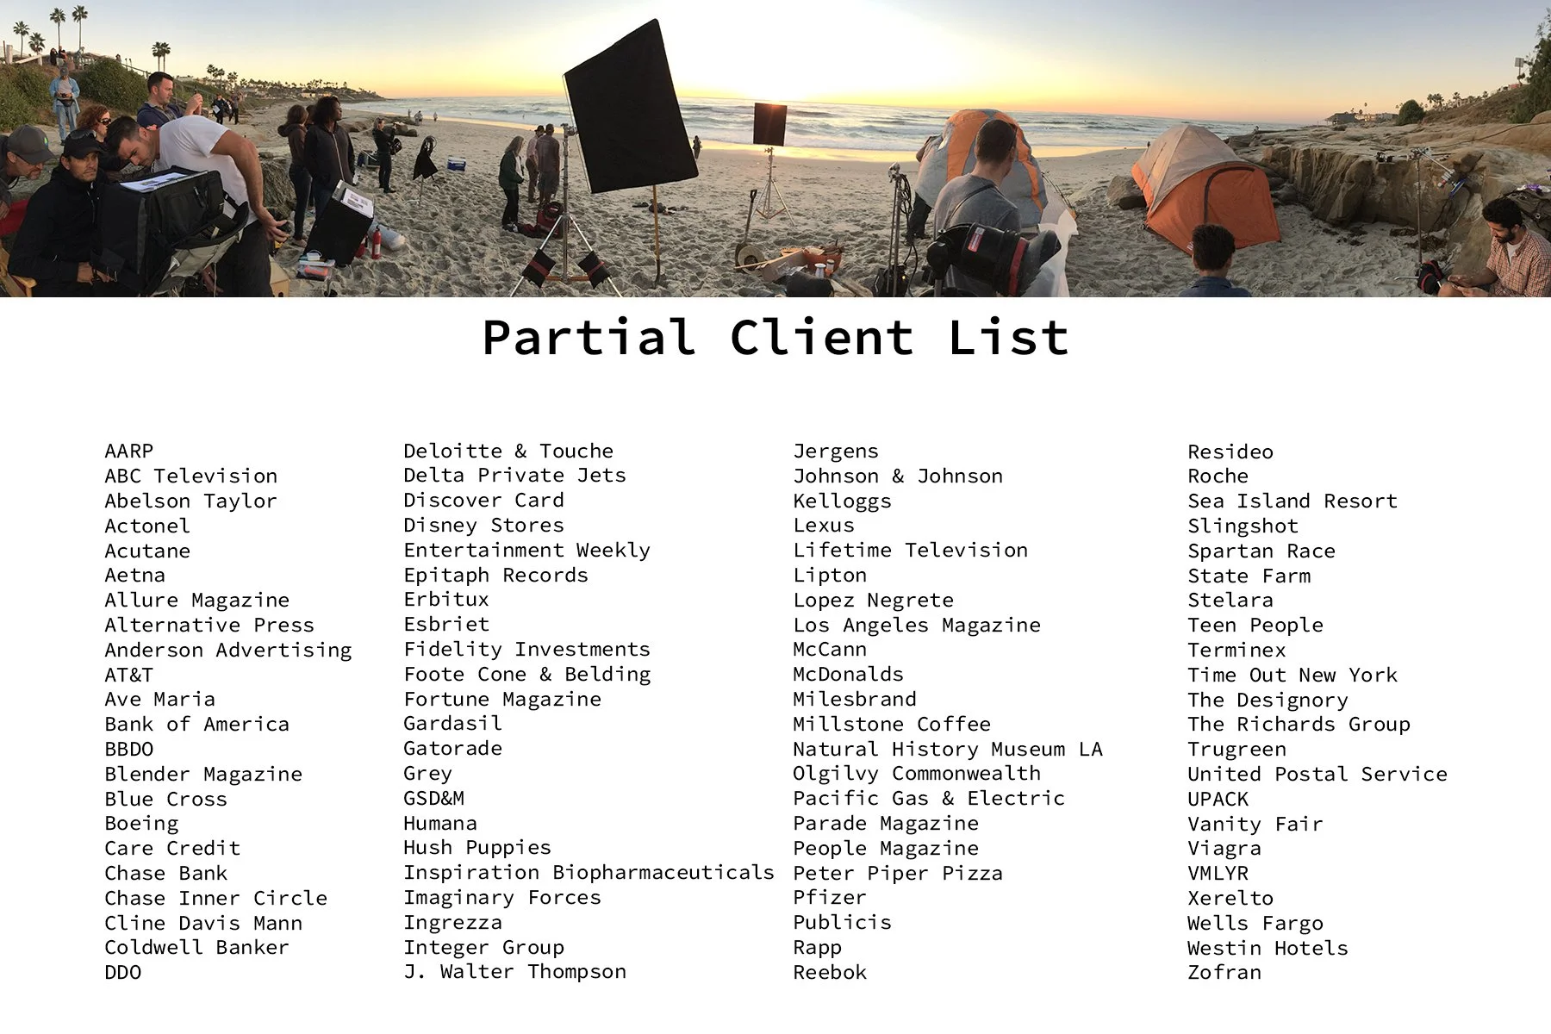Select 'Zofran' at end of list
The width and height of the screenshot is (1551, 1034).
pos(1224,972)
